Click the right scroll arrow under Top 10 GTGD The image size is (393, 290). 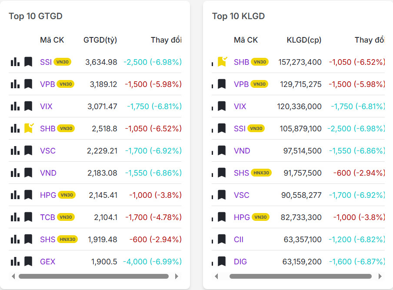(177, 276)
